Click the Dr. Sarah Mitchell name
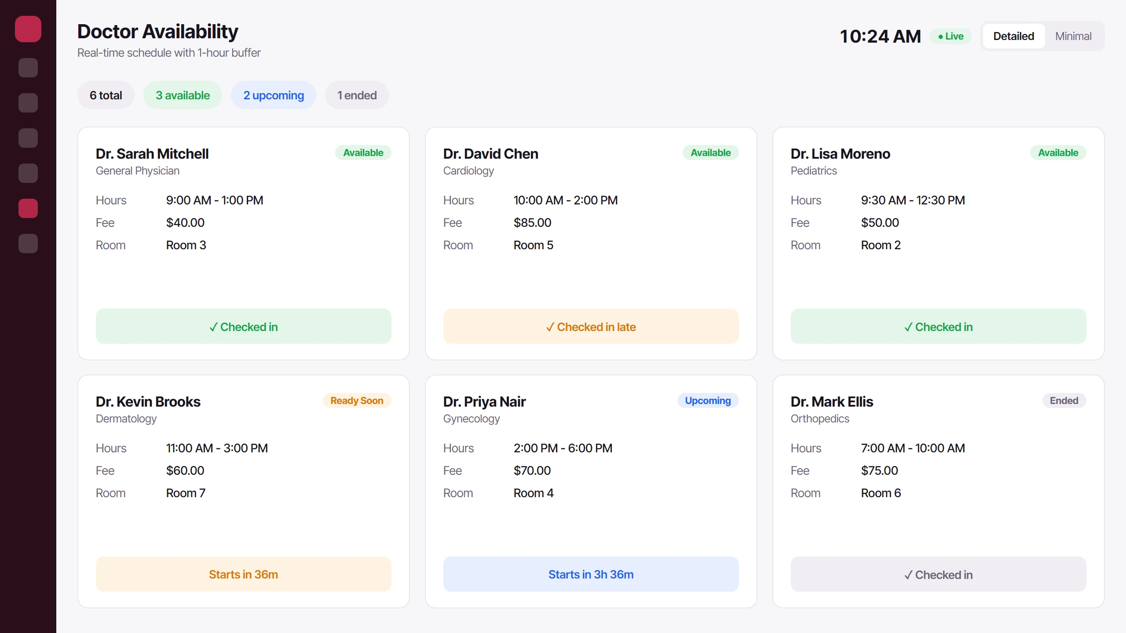This screenshot has width=1126, height=633. (x=152, y=154)
